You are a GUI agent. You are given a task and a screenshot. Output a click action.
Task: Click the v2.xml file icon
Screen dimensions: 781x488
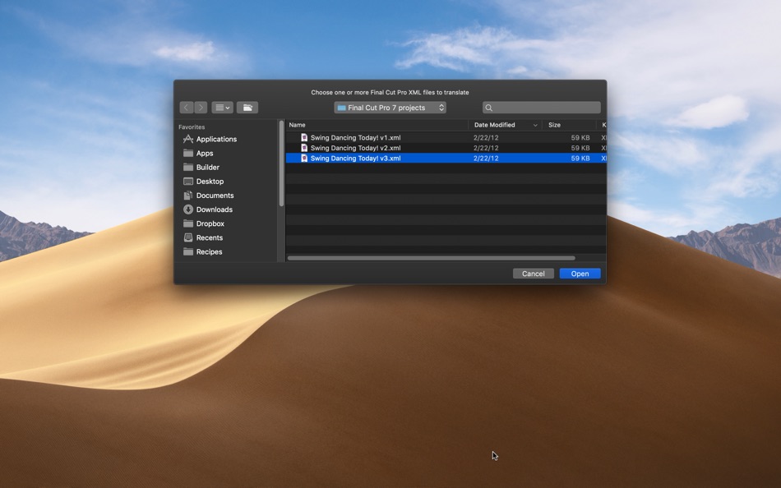pyautogui.click(x=304, y=148)
